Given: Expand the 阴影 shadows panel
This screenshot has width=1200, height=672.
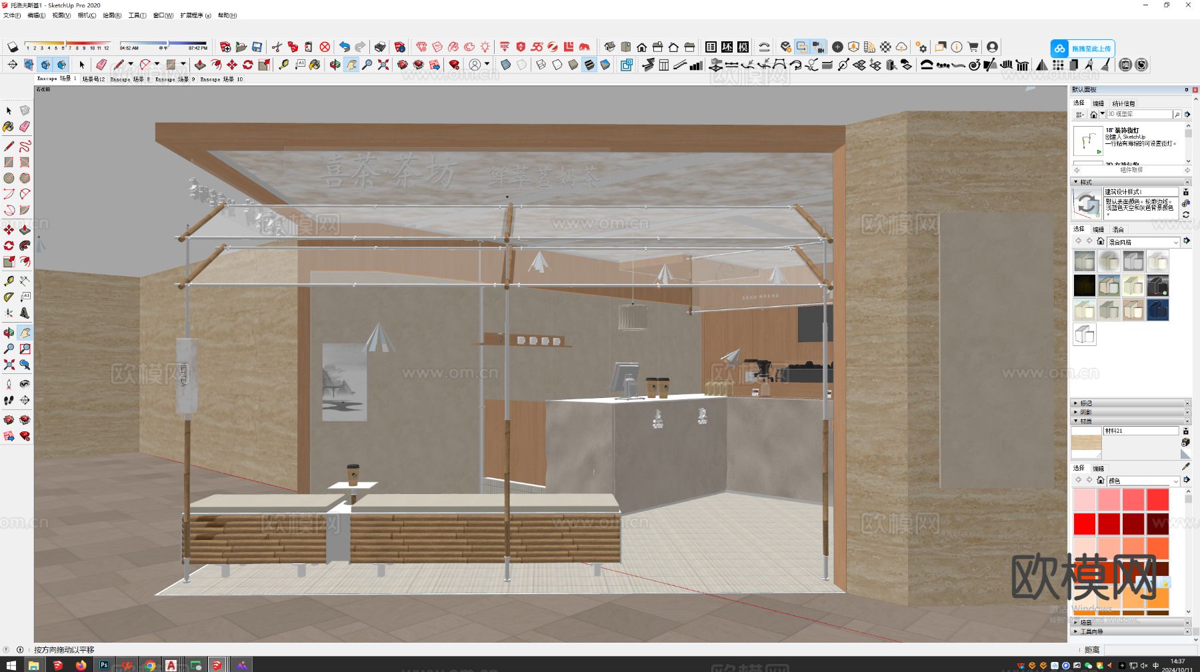Looking at the screenshot, I should pyautogui.click(x=1131, y=412).
